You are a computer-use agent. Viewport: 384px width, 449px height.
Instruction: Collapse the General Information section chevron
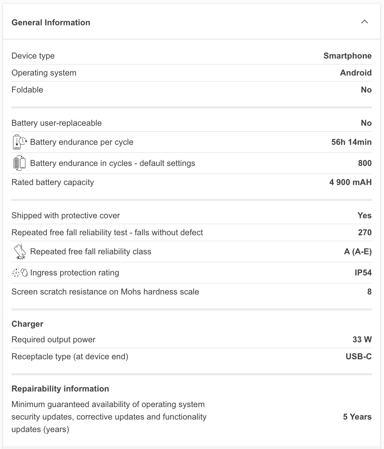tap(364, 22)
